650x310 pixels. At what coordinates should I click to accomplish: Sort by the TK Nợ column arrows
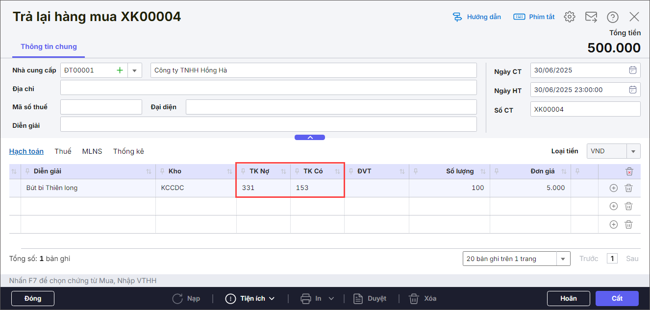(283, 171)
